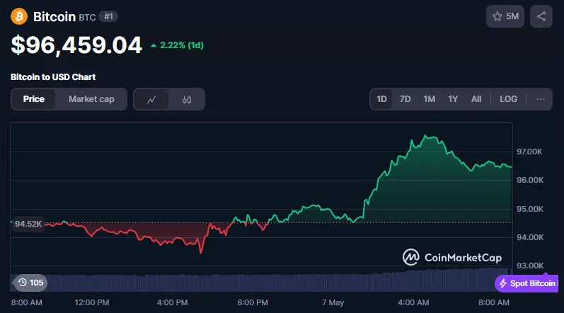Click the 94.52K opening price label
Screen dimensions: 564x313
pos(28,224)
